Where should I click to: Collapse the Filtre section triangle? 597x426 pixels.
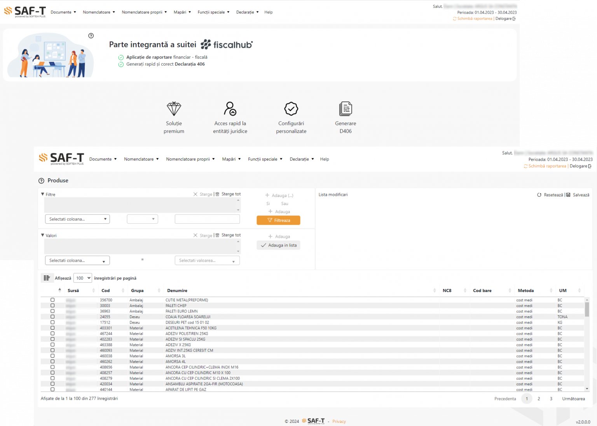[43, 194]
